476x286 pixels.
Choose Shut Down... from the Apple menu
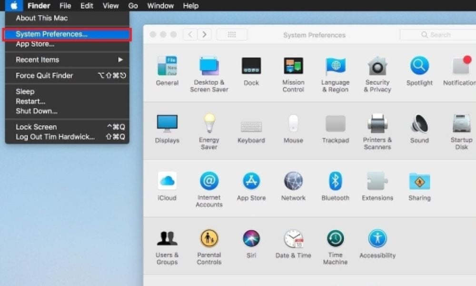click(67, 111)
